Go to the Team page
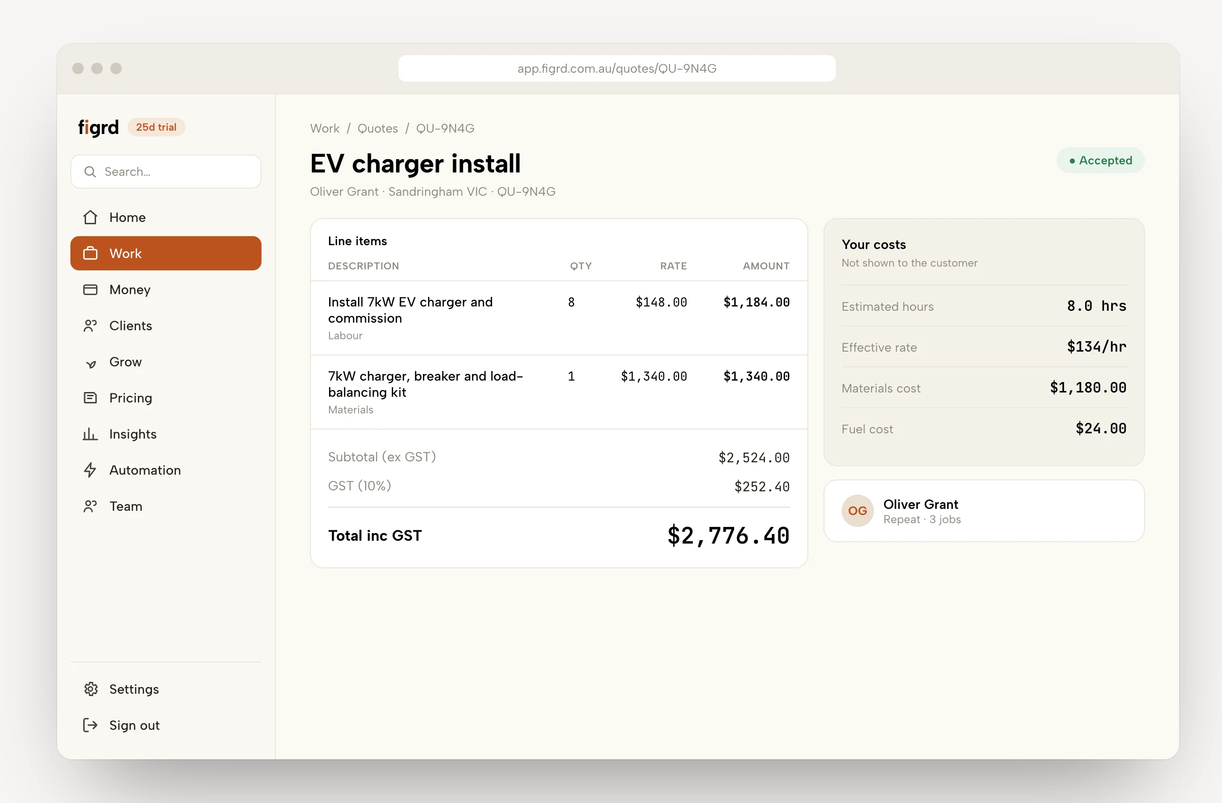Screen dimensions: 1222x803 [x=166, y=506]
